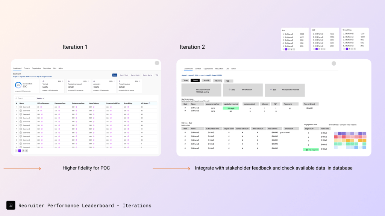Viewport: 385px width, 216px height.
Task: Click the Sponsored ads donut chart
Action: pyautogui.click(x=18, y=85)
